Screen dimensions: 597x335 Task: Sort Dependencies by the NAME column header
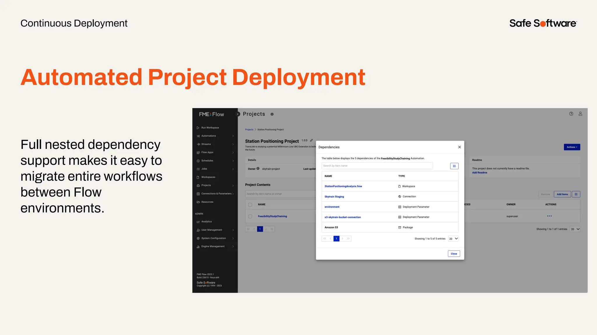(x=328, y=176)
